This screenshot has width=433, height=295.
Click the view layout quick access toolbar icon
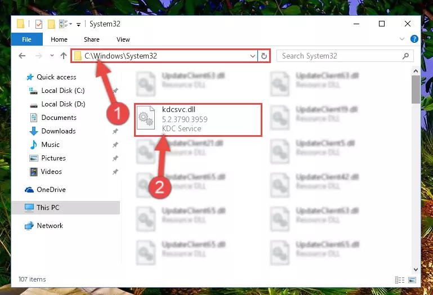pos(64,24)
